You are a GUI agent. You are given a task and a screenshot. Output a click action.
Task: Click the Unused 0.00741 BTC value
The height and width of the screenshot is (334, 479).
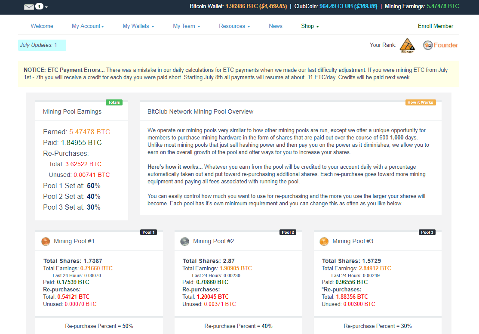[x=92, y=175]
